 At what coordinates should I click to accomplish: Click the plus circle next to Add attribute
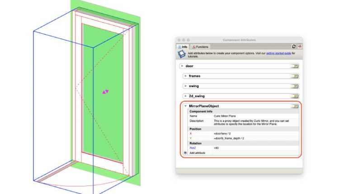[x=185, y=153]
